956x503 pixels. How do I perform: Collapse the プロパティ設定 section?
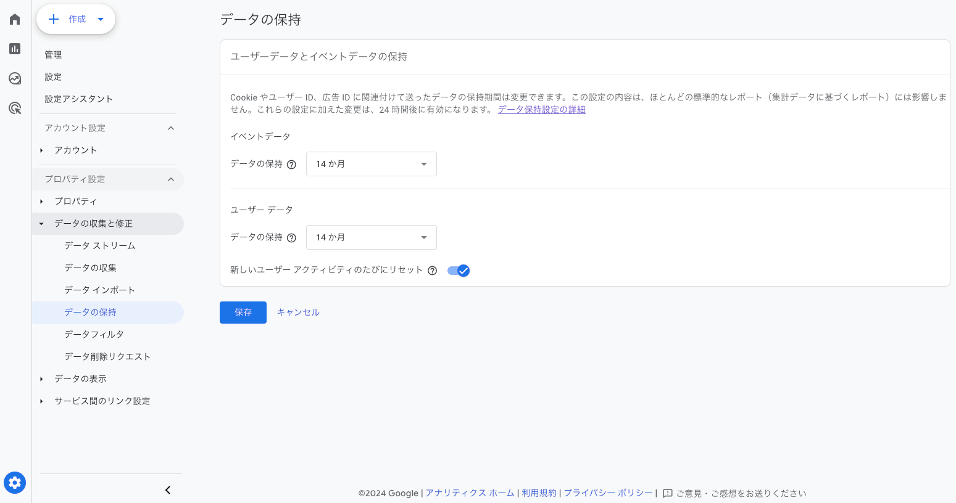click(x=171, y=179)
